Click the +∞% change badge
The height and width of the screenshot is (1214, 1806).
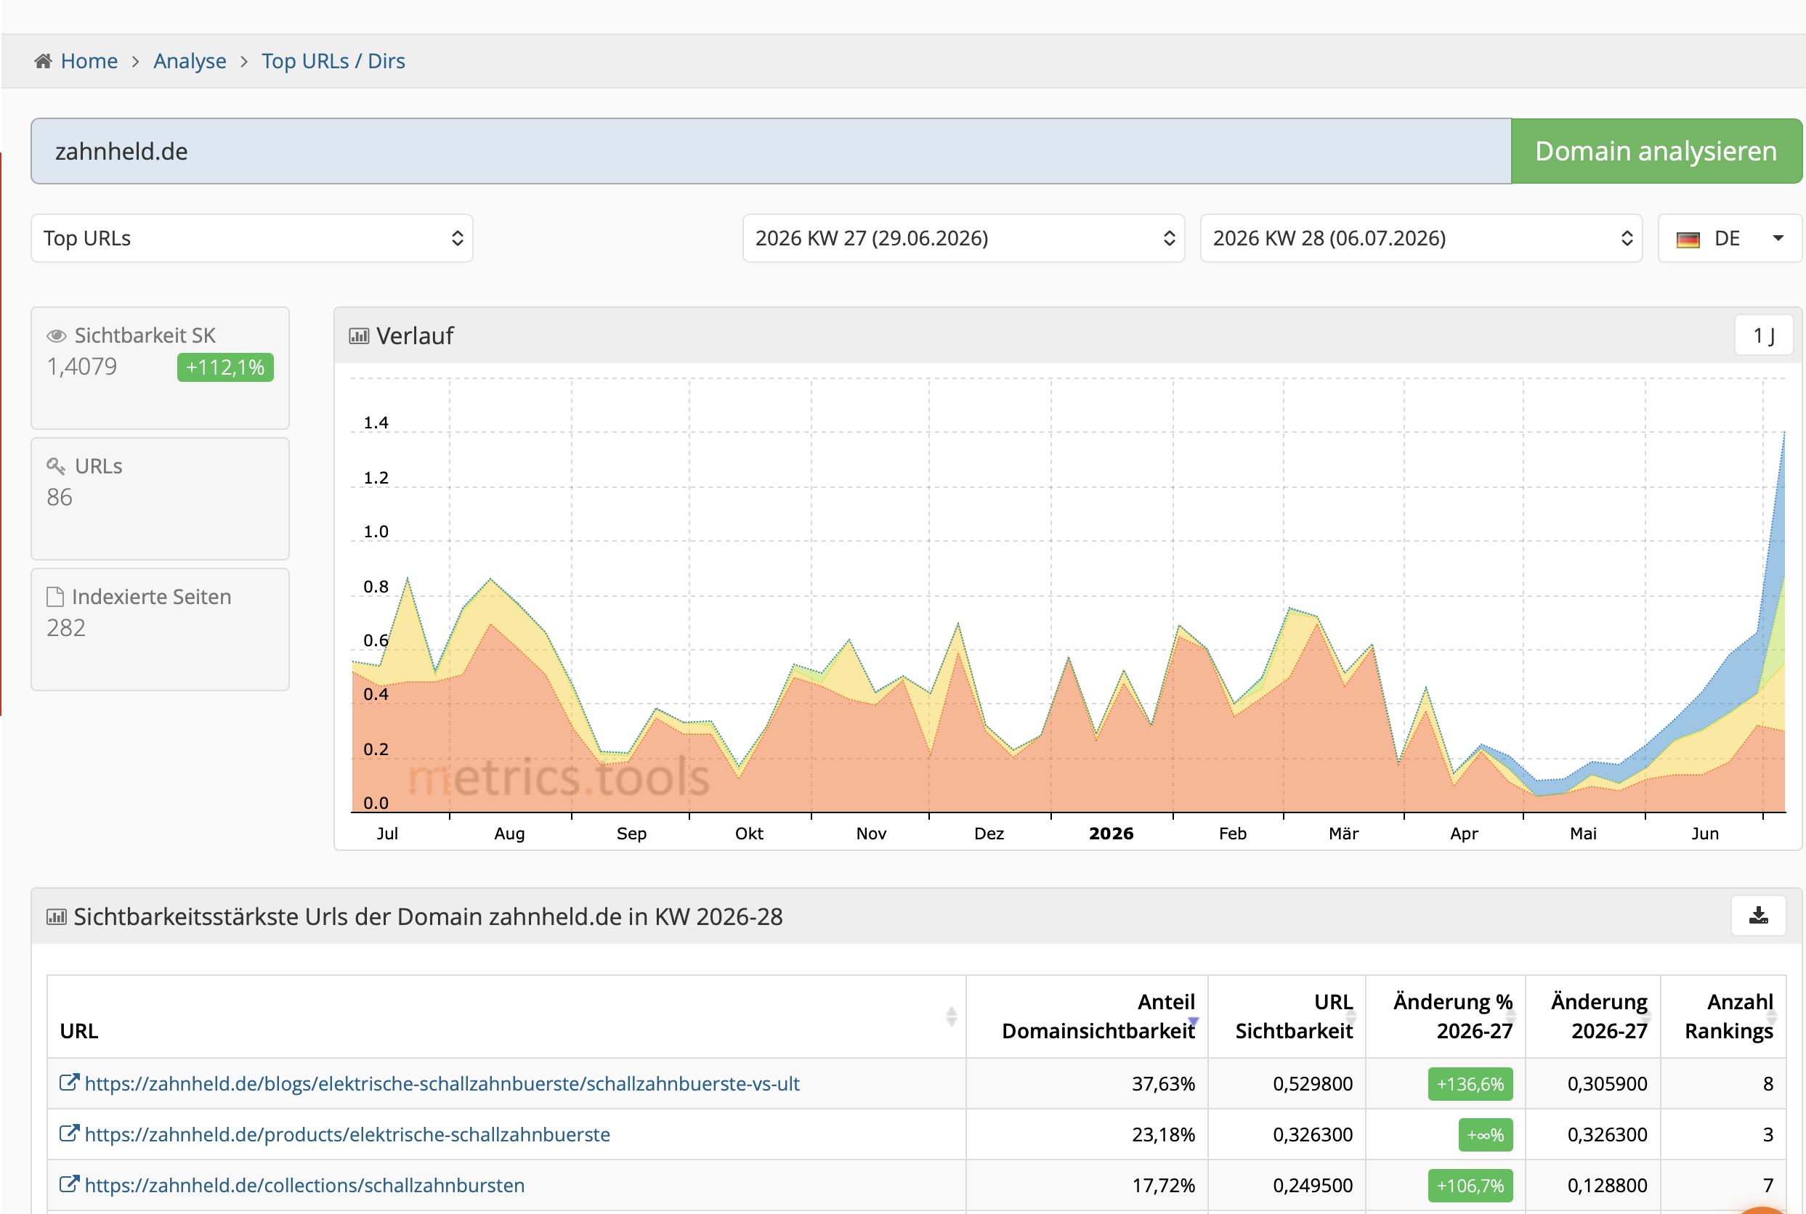pyautogui.click(x=1486, y=1135)
